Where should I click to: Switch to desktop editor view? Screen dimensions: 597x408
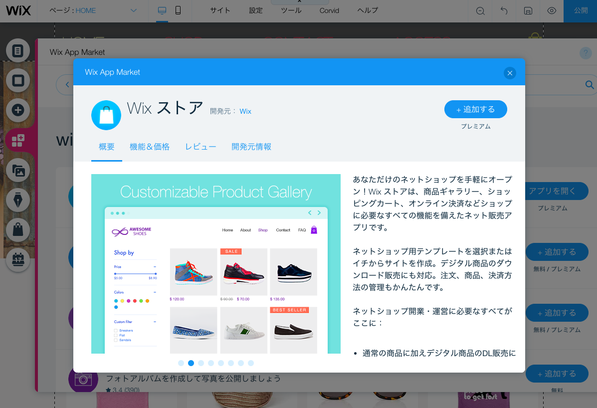pyautogui.click(x=162, y=10)
